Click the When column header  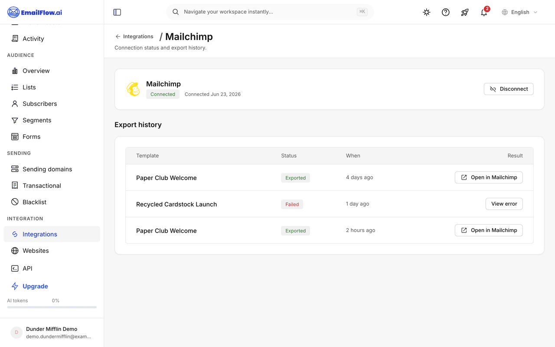(353, 156)
